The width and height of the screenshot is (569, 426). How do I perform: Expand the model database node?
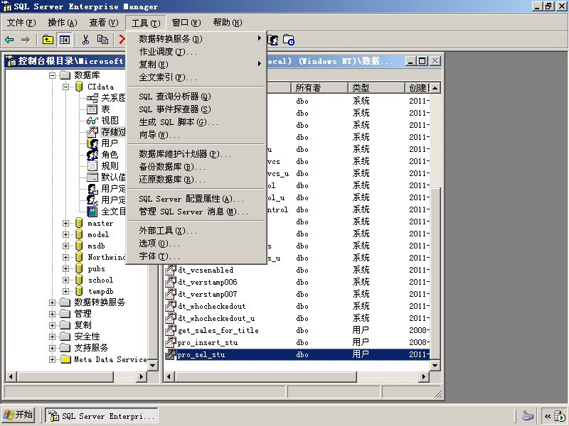click(65, 235)
